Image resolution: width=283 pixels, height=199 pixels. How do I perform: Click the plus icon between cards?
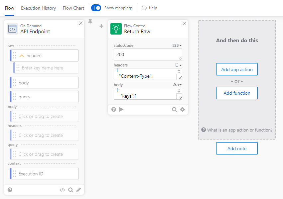coord(101,26)
